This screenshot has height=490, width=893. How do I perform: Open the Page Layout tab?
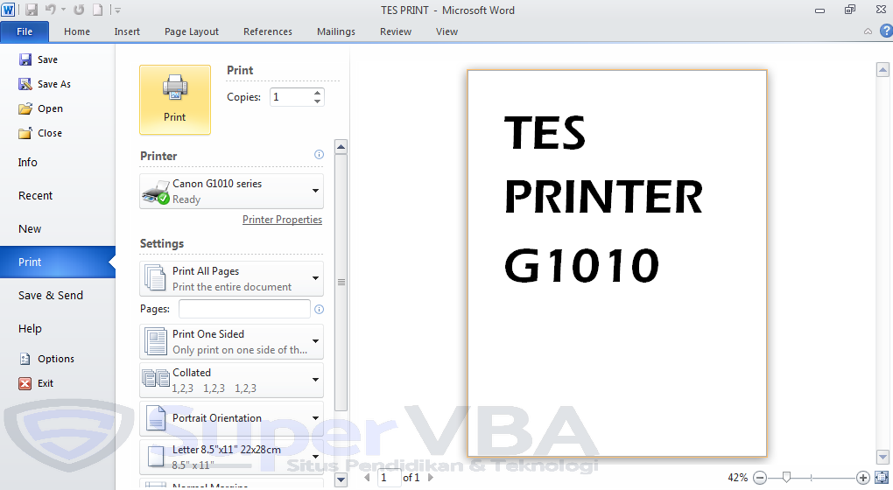click(192, 31)
